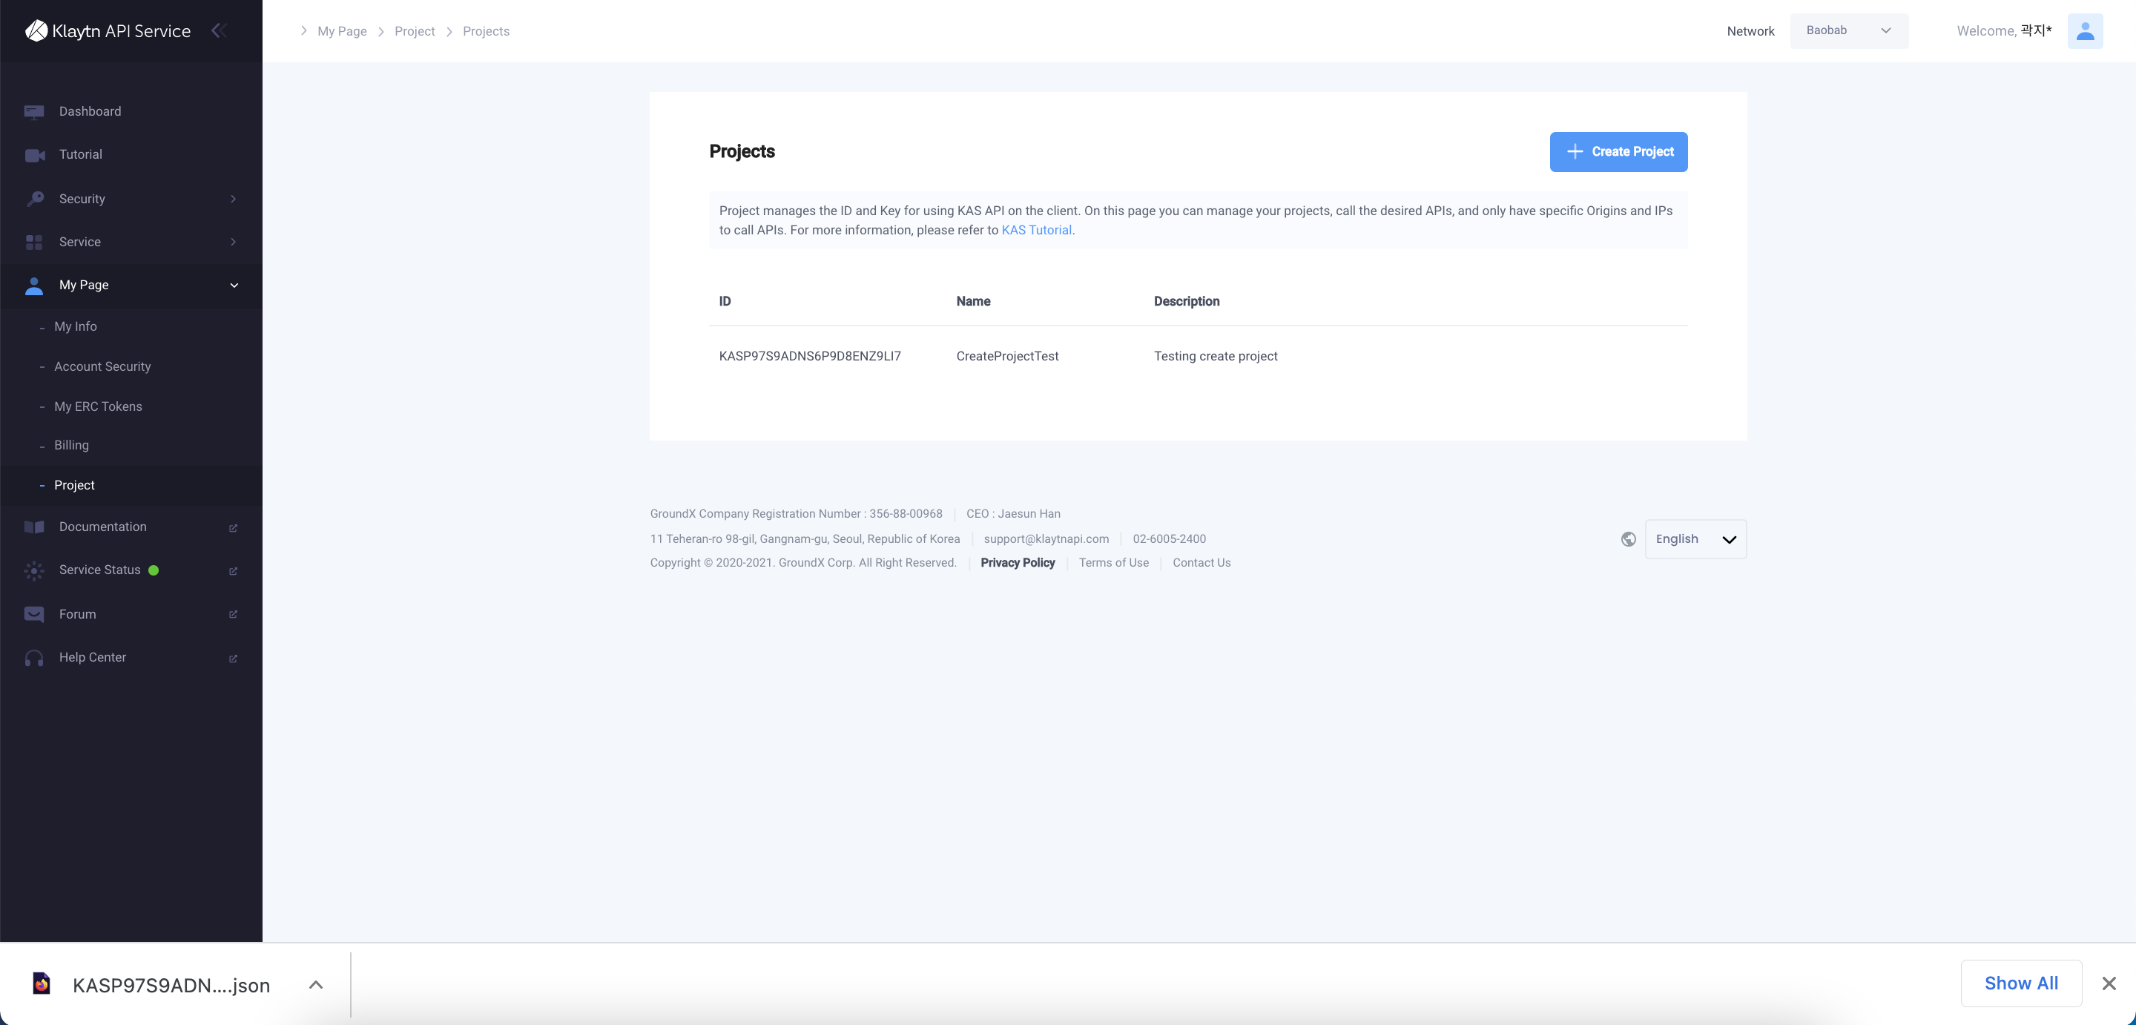The image size is (2136, 1025).
Task: Click the KASP97S9ADN....json downloaded file
Action: pyautogui.click(x=171, y=983)
